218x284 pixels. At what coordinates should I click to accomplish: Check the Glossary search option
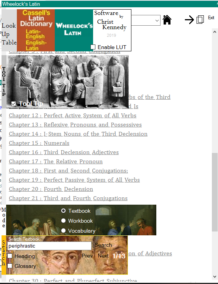(x=10, y=266)
